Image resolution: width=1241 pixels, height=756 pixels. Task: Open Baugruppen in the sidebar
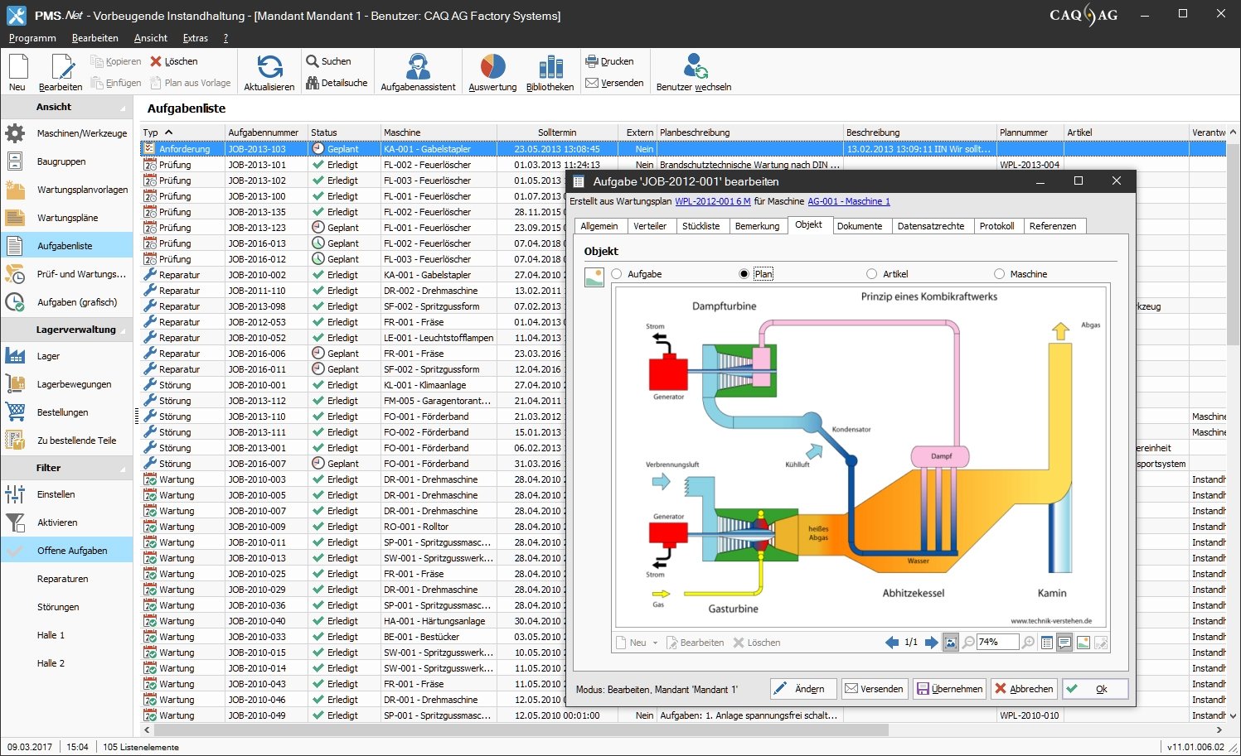click(x=66, y=161)
